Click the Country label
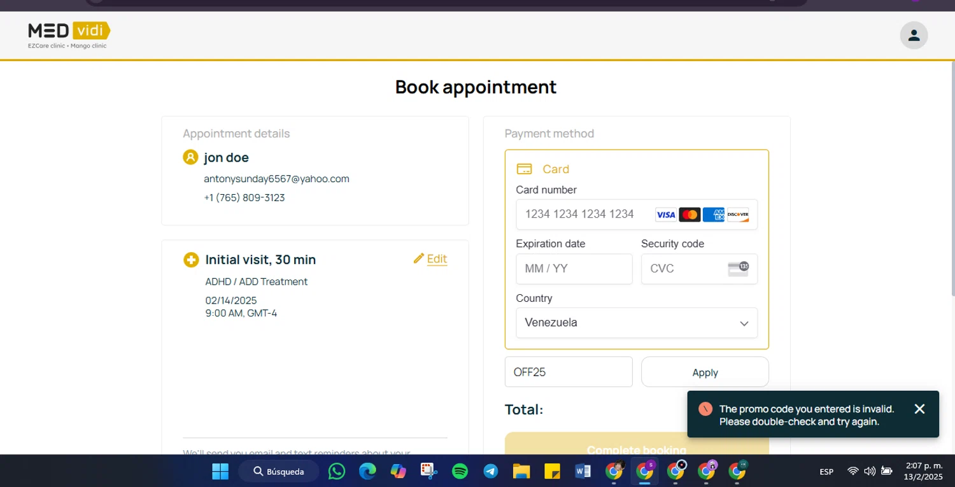The width and height of the screenshot is (955, 487). [x=534, y=299]
